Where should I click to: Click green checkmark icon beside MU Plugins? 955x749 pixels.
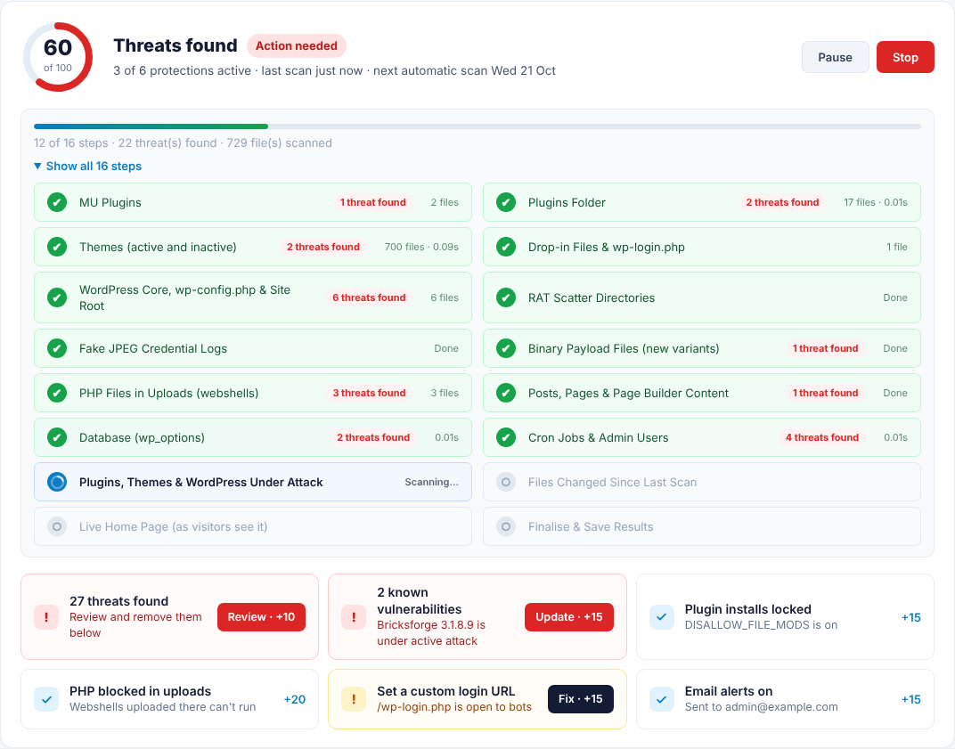pyautogui.click(x=57, y=202)
